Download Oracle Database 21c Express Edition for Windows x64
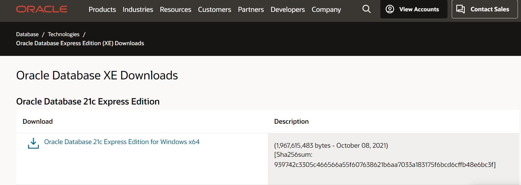 point(122,142)
